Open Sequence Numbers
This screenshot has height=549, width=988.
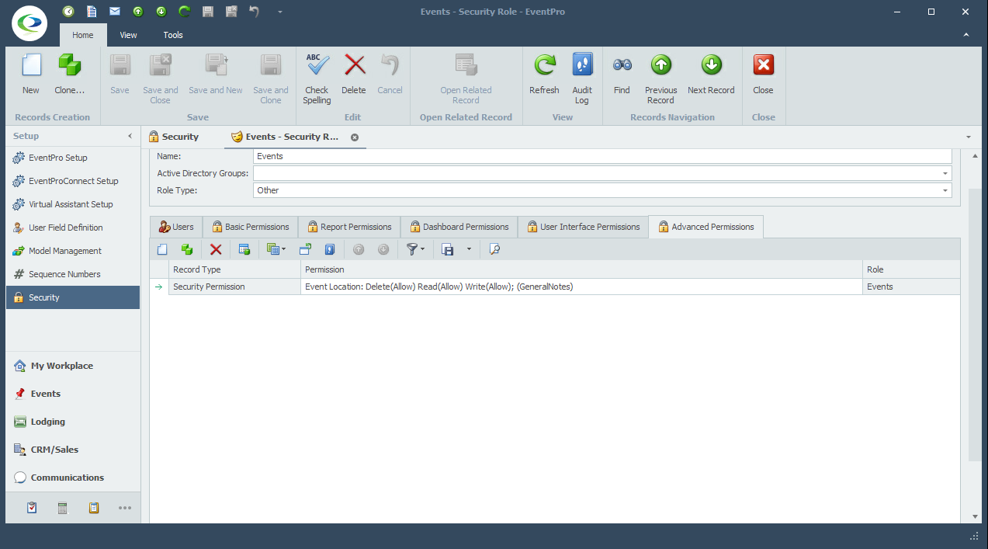(x=73, y=274)
